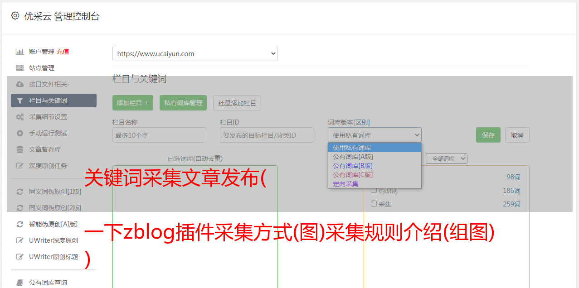Open the 词库版本 dropdown showing 使用私有词库
The height and width of the screenshot is (288, 579).
pos(375,135)
